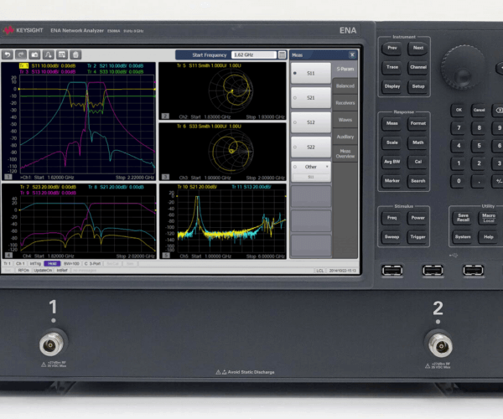
Task: Open the Receivers tab
Action: coord(345,103)
